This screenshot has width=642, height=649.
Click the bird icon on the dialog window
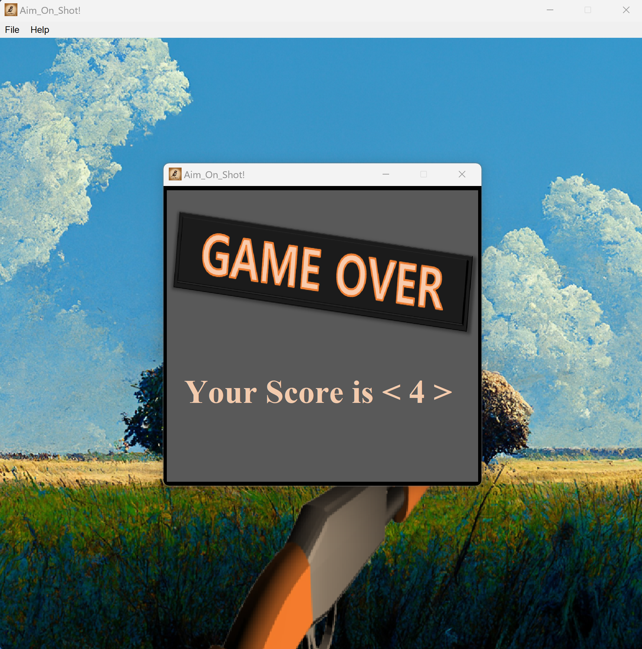[175, 174]
